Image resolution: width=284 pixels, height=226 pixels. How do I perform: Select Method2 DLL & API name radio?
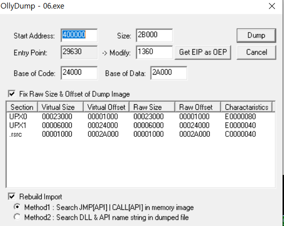[17, 217]
